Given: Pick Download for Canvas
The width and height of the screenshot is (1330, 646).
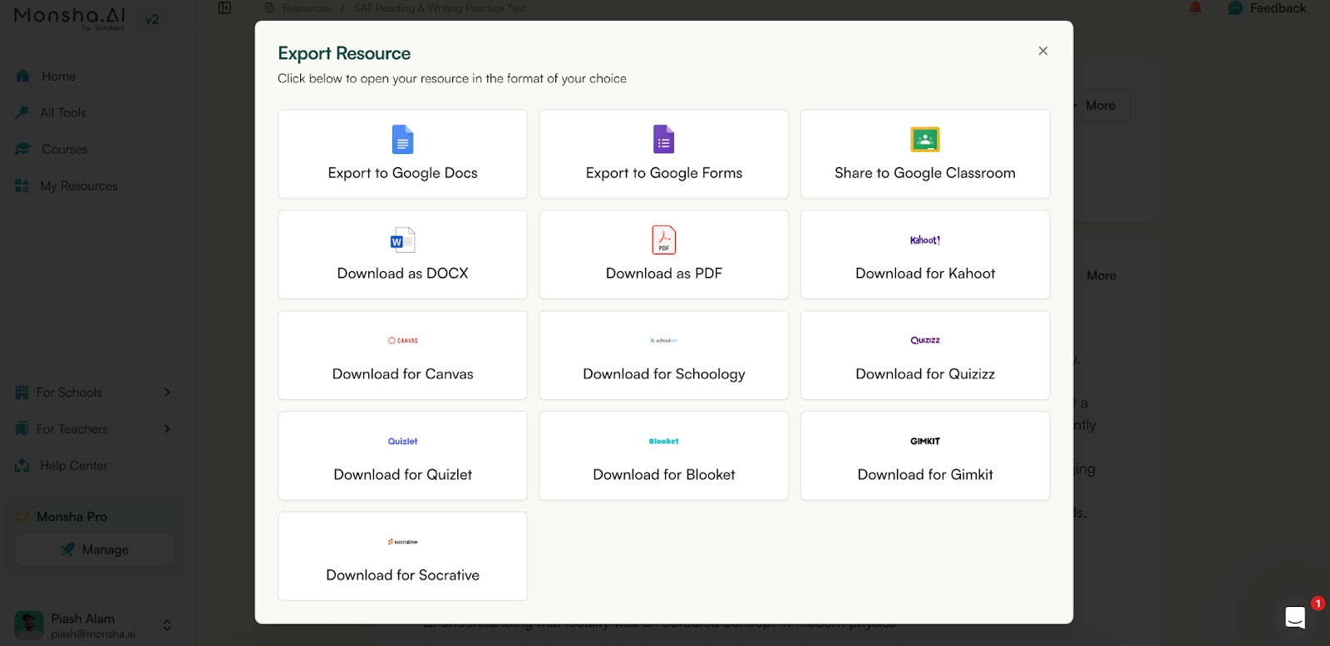Looking at the screenshot, I should point(402,355).
